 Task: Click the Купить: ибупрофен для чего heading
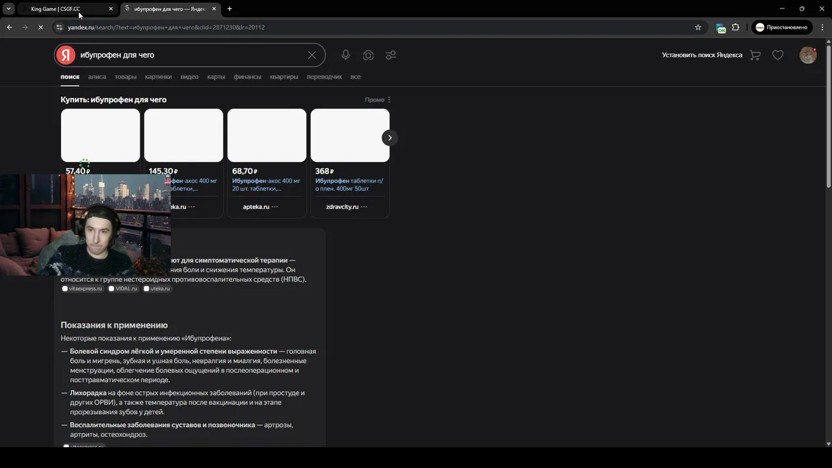tap(114, 100)
